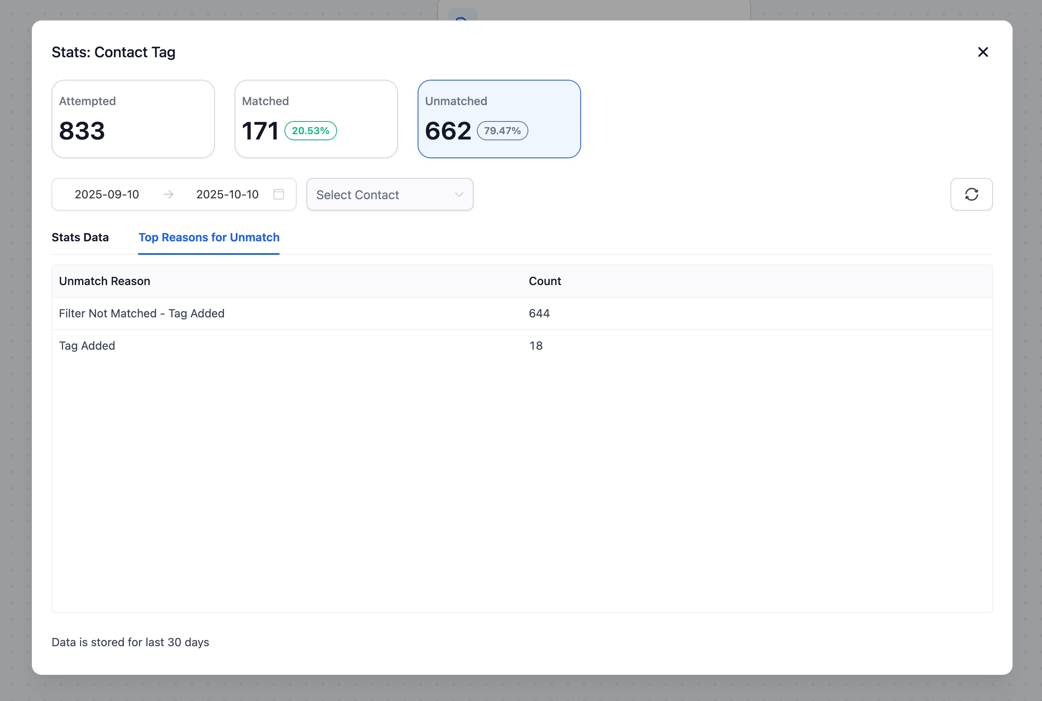Select Top Reasons for Unmatch tab
Screen dimensions: 1042x701
209,237
